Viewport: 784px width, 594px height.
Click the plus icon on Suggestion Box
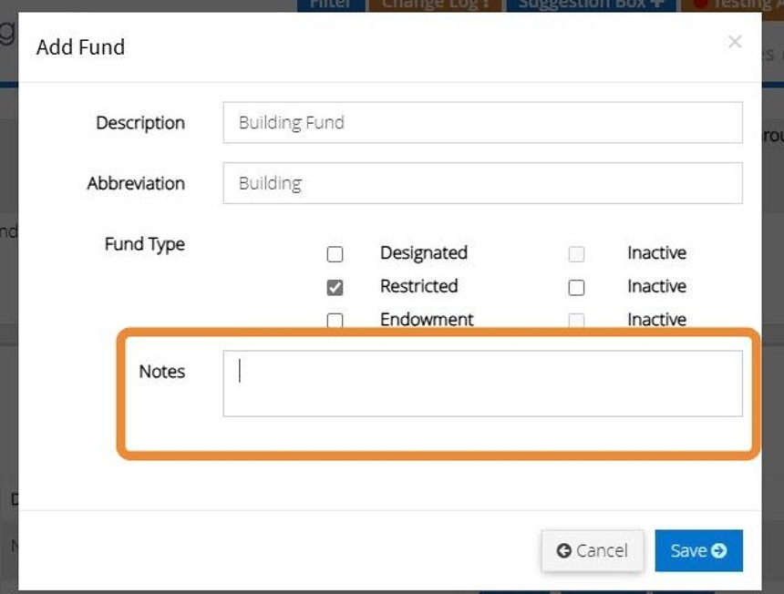[657, 5]
